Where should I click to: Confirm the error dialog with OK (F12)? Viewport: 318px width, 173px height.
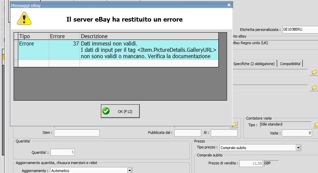[120, 111]
